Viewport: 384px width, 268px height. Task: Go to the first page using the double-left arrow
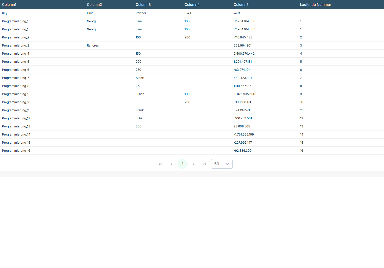160,164
